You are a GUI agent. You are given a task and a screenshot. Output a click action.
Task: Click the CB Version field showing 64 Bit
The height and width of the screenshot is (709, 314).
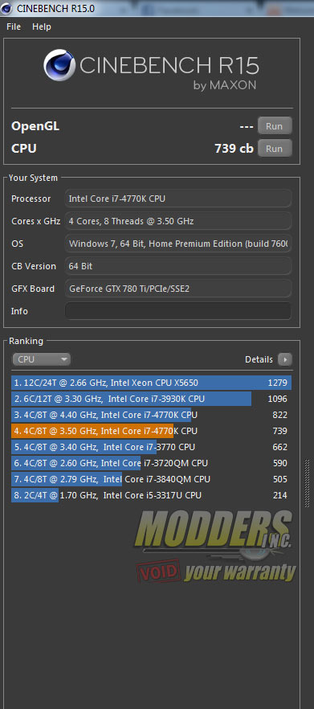click(x=178, y=266)
